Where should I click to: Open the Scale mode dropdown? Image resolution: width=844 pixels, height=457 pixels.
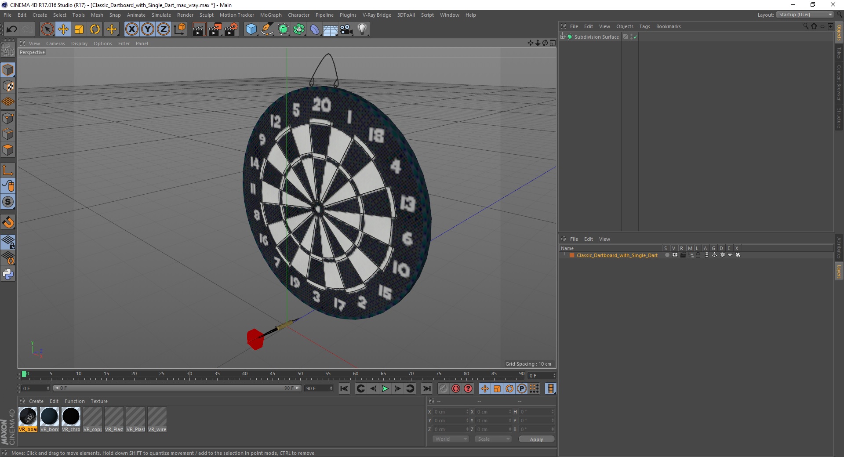tap(493, 439)
